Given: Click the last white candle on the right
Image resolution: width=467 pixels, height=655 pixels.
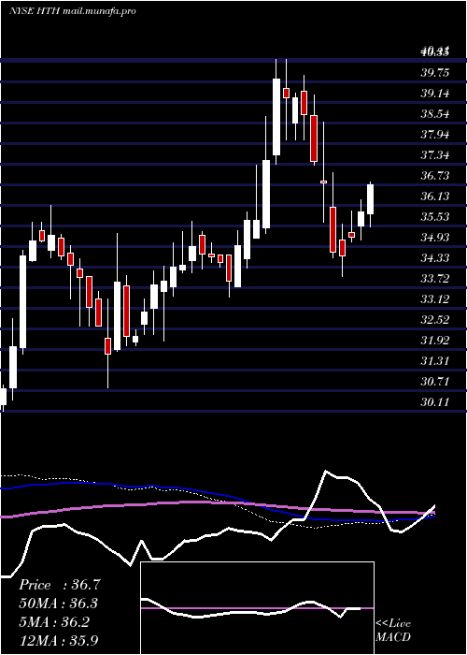Looking at the screenshot, I should pyautogui.click(x=370, y=199).
